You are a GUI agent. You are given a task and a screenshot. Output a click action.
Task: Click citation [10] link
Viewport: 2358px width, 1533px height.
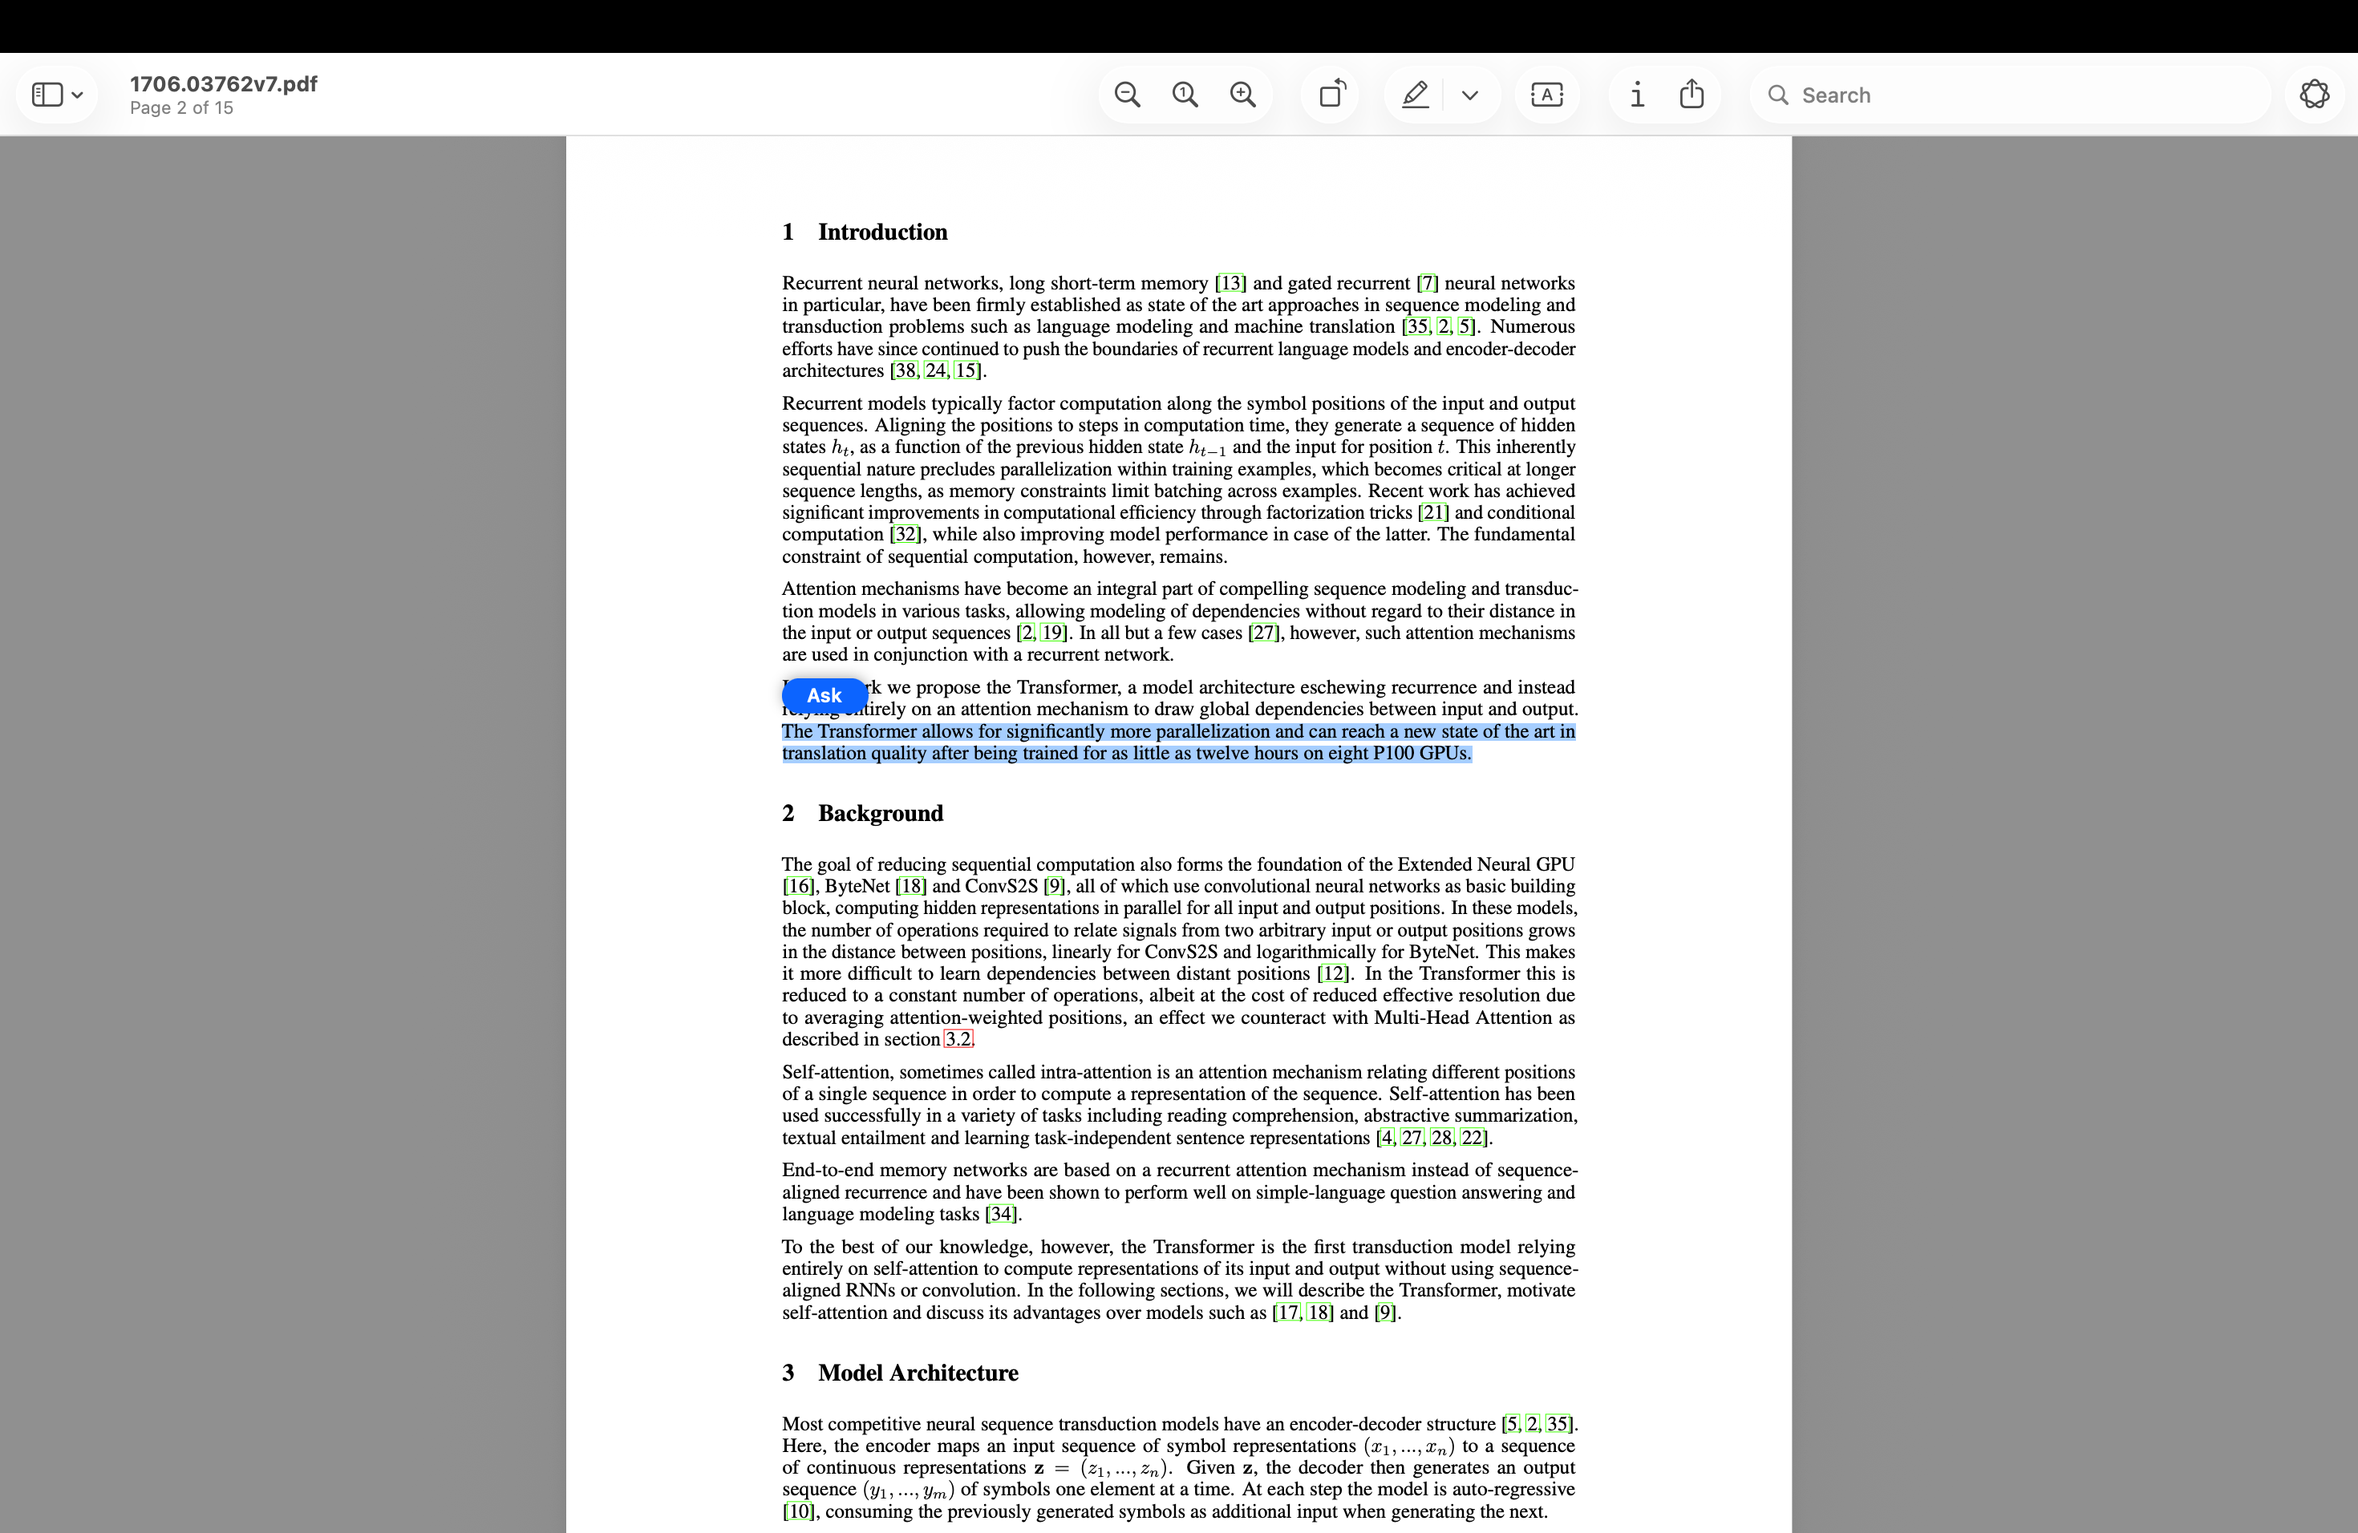click(x=799, y=1511)
